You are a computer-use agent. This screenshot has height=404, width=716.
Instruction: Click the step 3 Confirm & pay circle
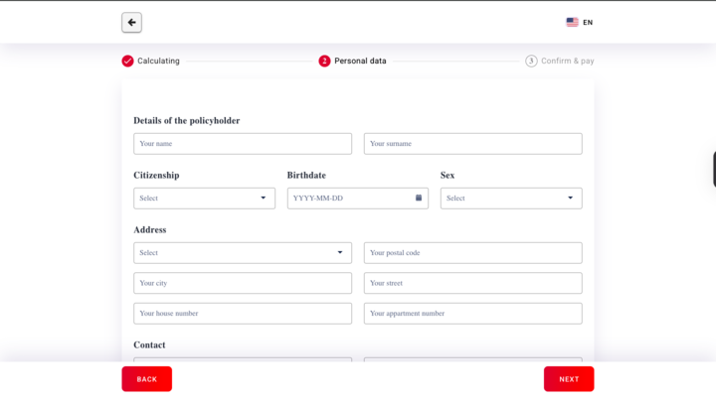pos(531,61)
